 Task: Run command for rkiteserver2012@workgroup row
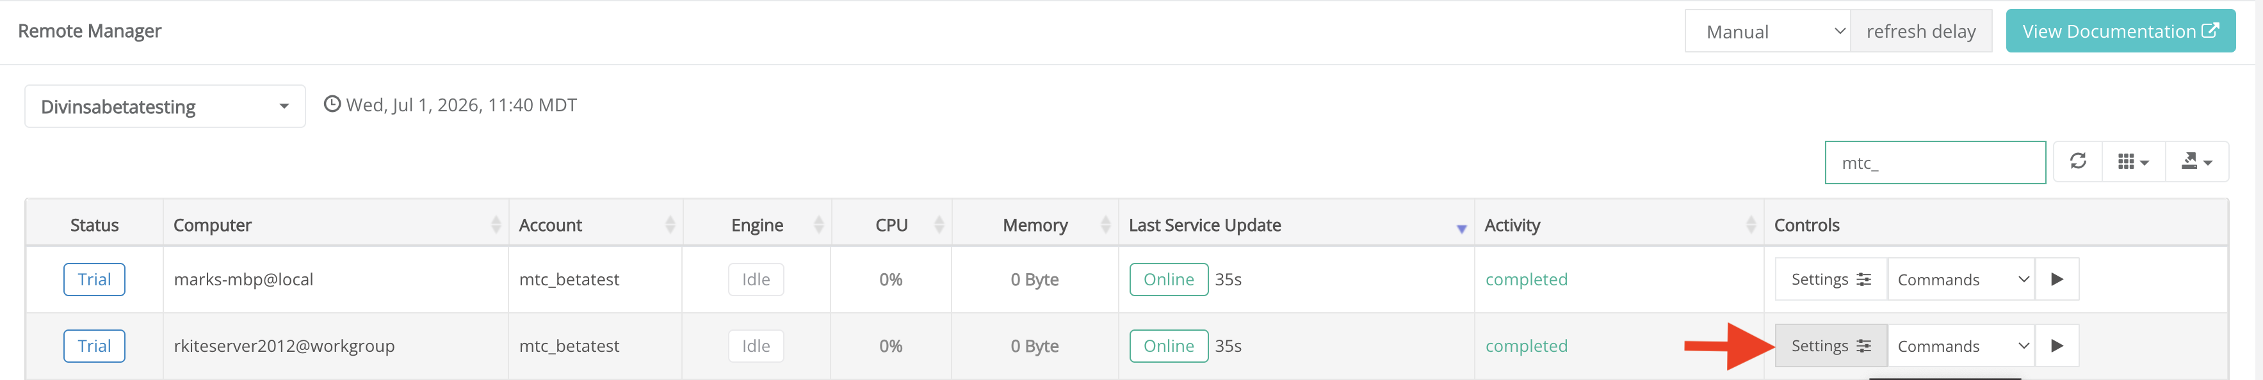pos(2057,345)
